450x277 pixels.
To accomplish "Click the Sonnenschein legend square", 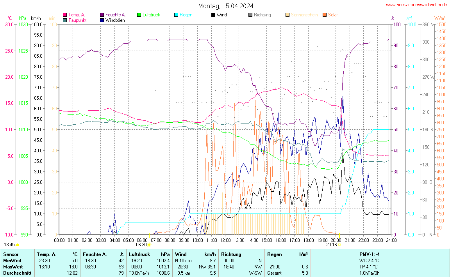I will (x=287, y=15).
